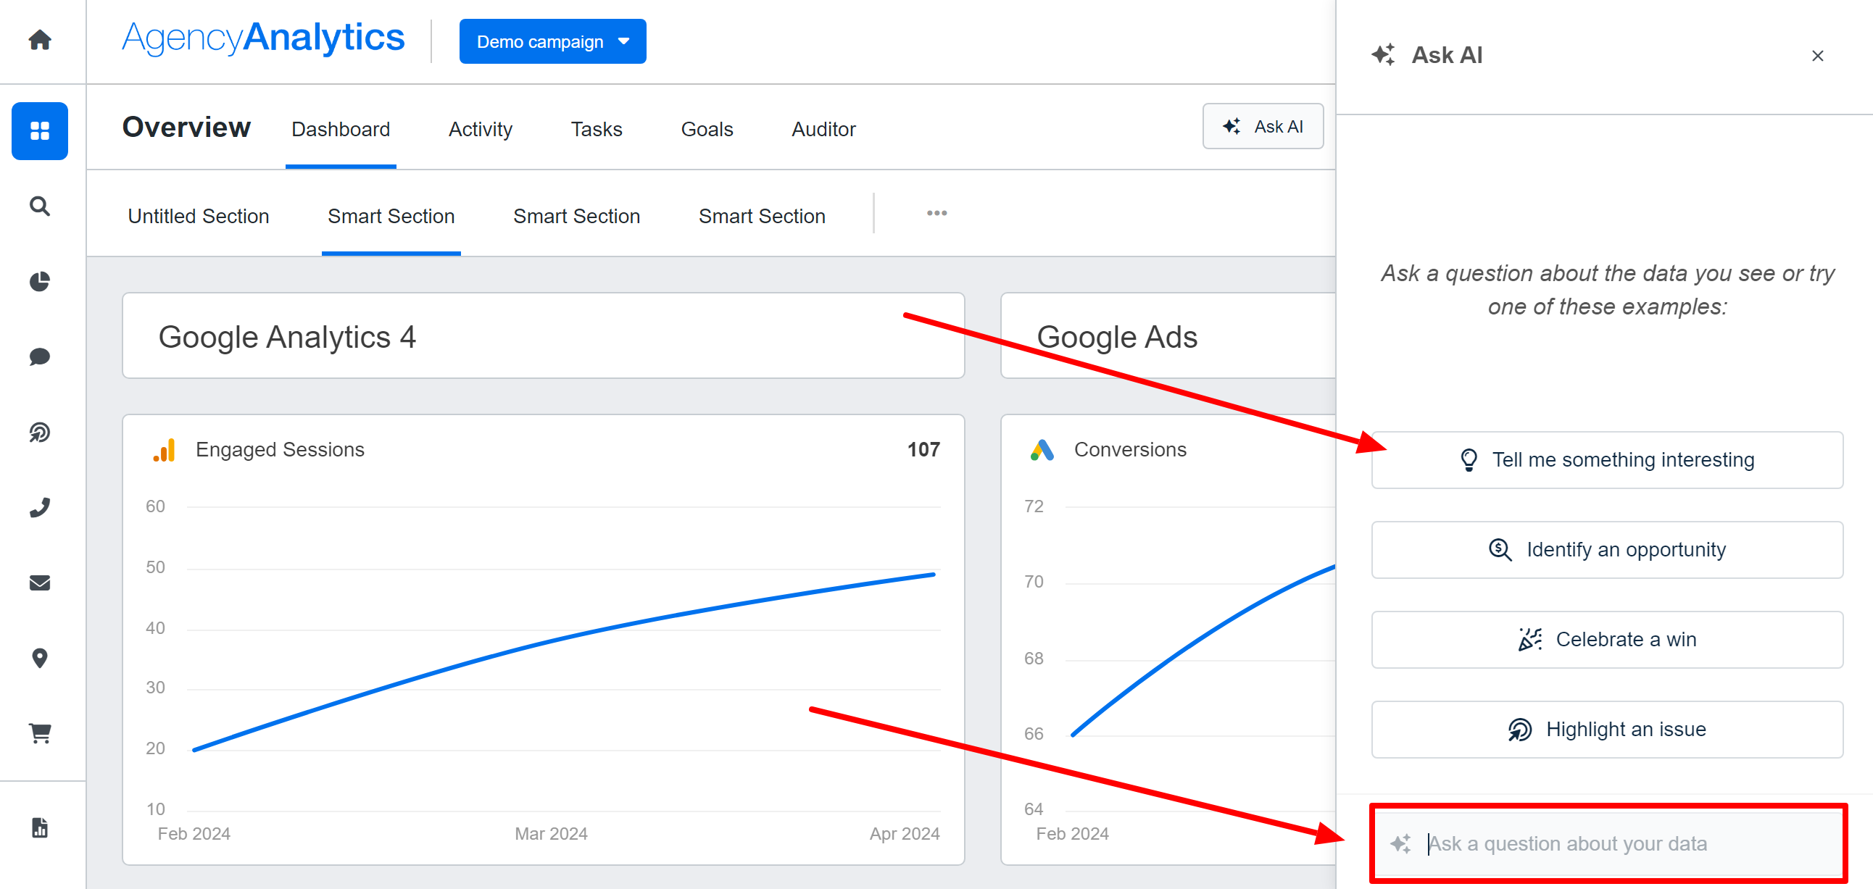Click the shopping cart sidebar icon
This screenshot has width=1873, height=889.
tap(40, 733)
